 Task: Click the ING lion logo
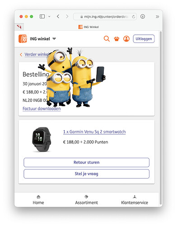[23, 39]
